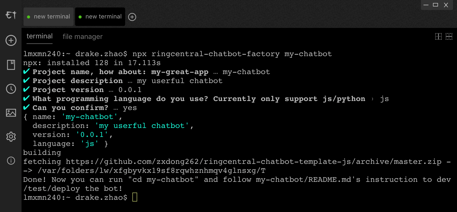Add a new tab with plus icon
Viewport: 457px width, 212px height.
pos(132,17)
